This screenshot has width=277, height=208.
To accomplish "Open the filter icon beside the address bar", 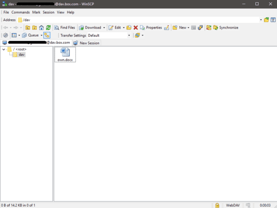I will click(273, 20).
